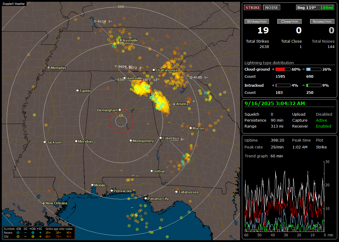
Task: Click the Pensacola city marker
Action: [112, 190]
